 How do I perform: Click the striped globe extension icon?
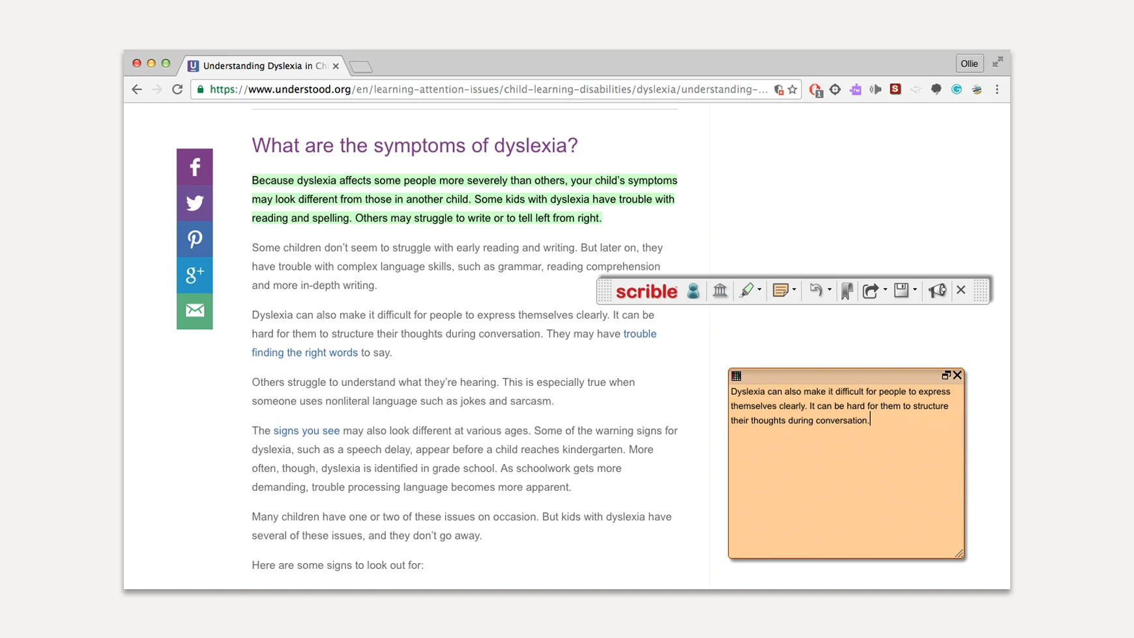pyautogui.click(x=976, y=89)
